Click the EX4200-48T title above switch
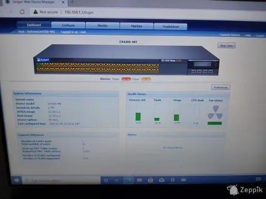 [128, 42]
